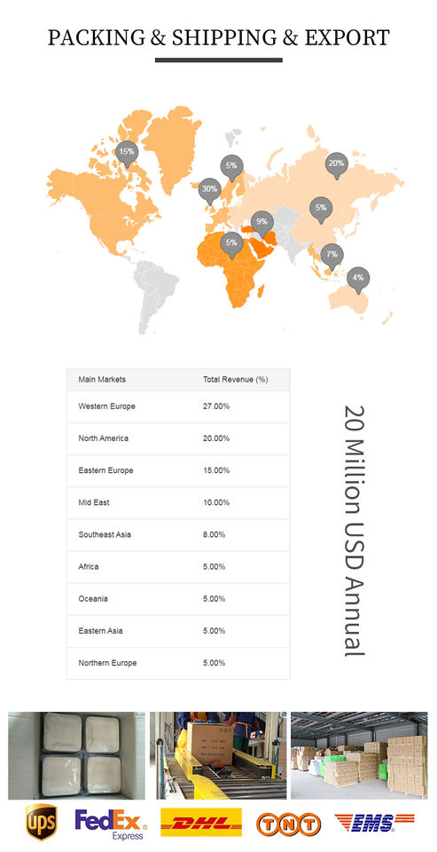Click the EMS logo
The width and height of the screenshot is (437, 852).
pyautogui.click(x=374, y=823)
